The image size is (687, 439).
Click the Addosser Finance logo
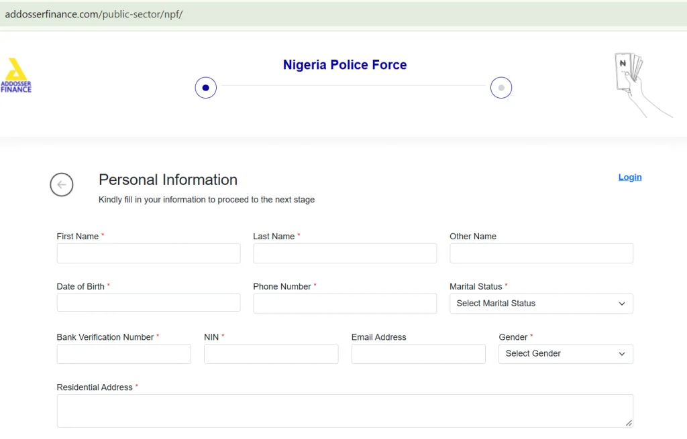(16, 75)
